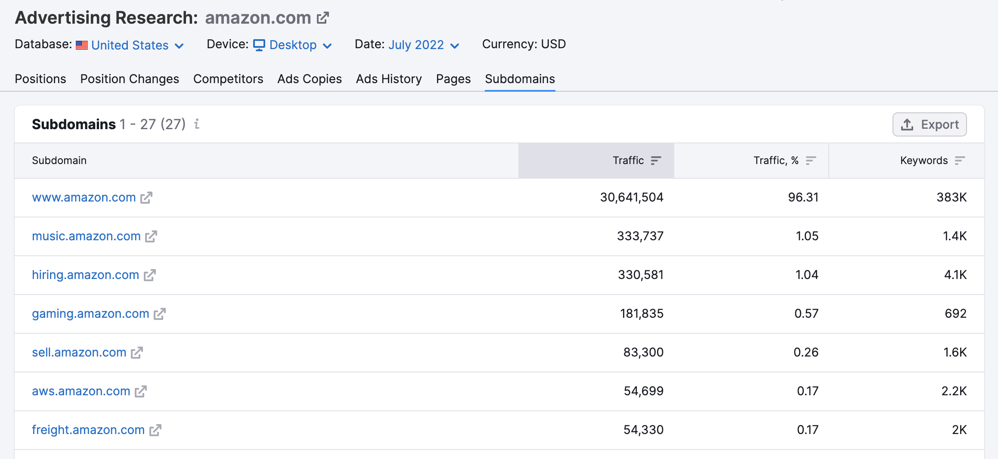Click the traffic value 54,699
This screenshot has width=998, height=459.
coord(644,391)
